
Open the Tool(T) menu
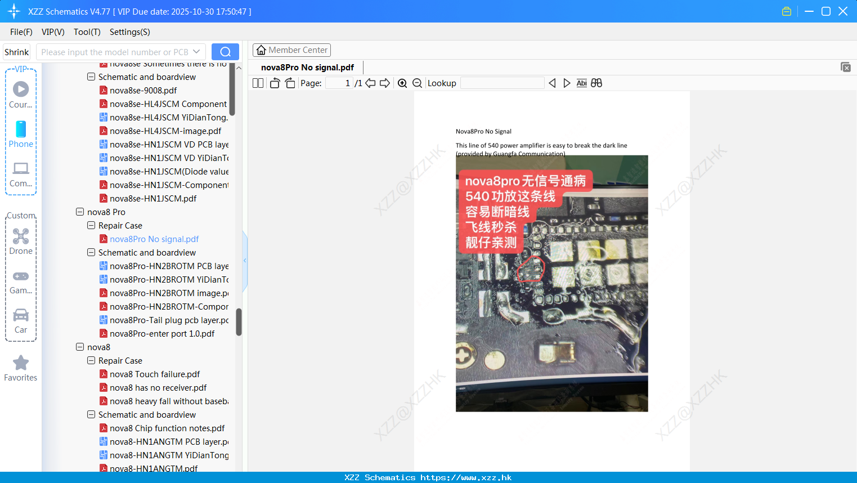[87, 32]
